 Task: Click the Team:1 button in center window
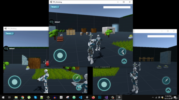[x=55, y=7]
